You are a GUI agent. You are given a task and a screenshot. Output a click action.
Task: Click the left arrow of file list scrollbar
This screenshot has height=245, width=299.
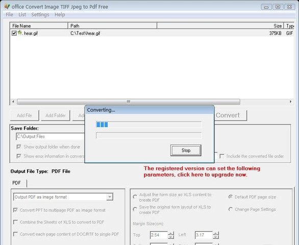pyautogui.click(x=13, y=102)
